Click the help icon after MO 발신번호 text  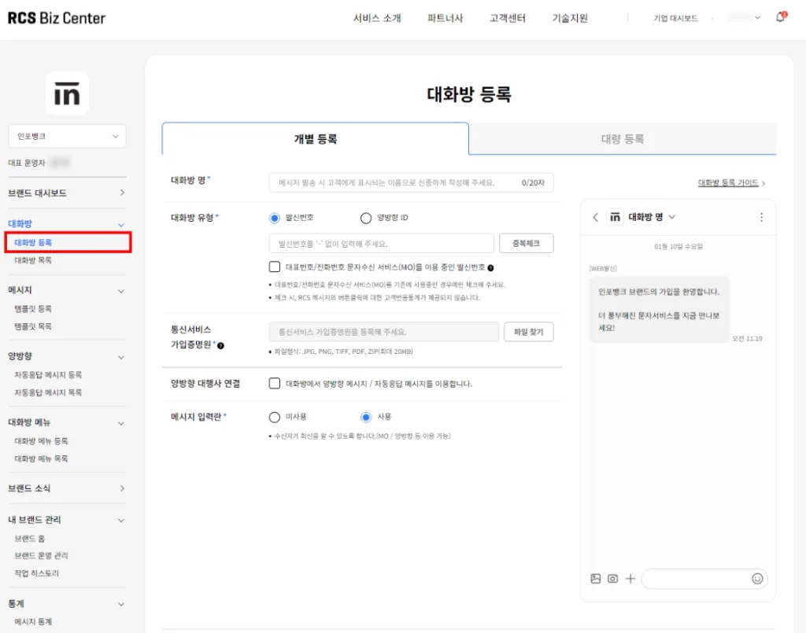(490, 268)
